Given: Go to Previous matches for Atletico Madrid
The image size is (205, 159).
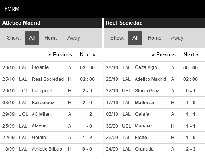Looking at the screenshot, I should point(60,54).
